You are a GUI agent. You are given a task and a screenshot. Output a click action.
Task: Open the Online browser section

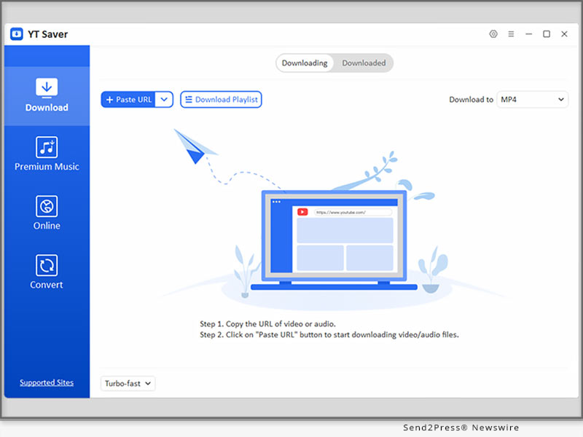pyautogui.click(x=47, y=213)
